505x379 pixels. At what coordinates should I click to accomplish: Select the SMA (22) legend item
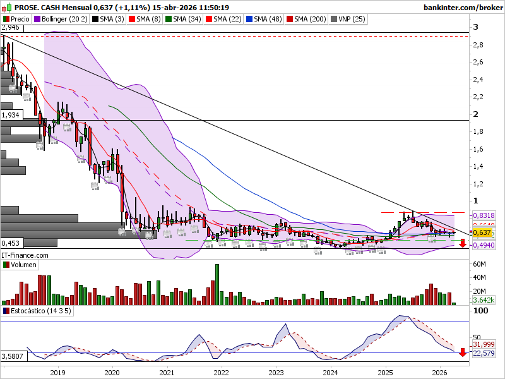(x=223, y=19)
